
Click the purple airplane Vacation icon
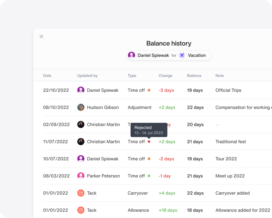tap(182, 55)
